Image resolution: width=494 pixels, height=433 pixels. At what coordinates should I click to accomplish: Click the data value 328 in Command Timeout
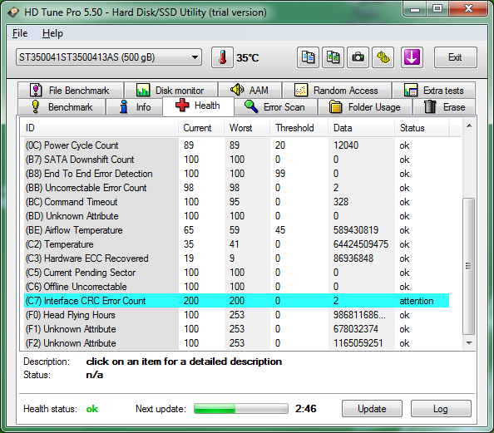(x=341, y=202)
